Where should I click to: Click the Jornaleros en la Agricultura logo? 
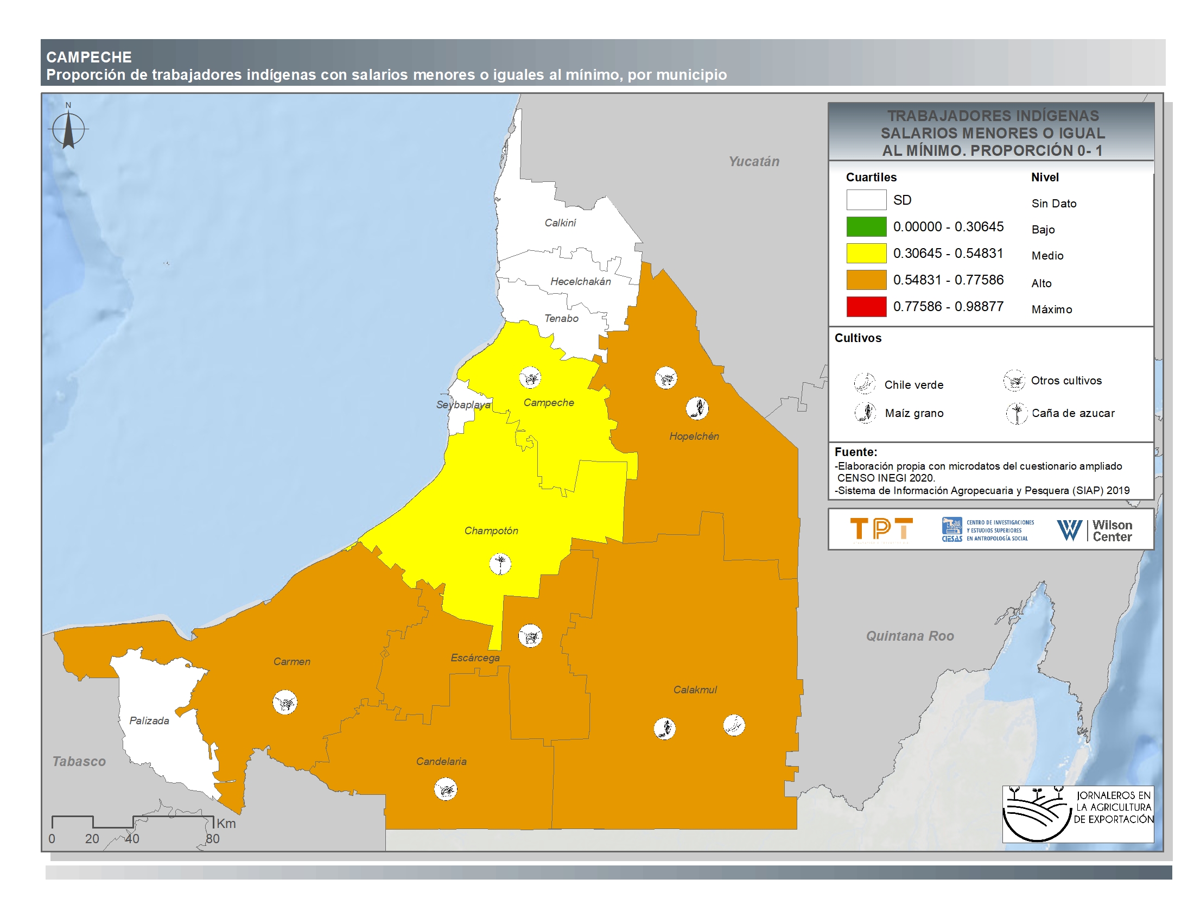click(1077, 814)
